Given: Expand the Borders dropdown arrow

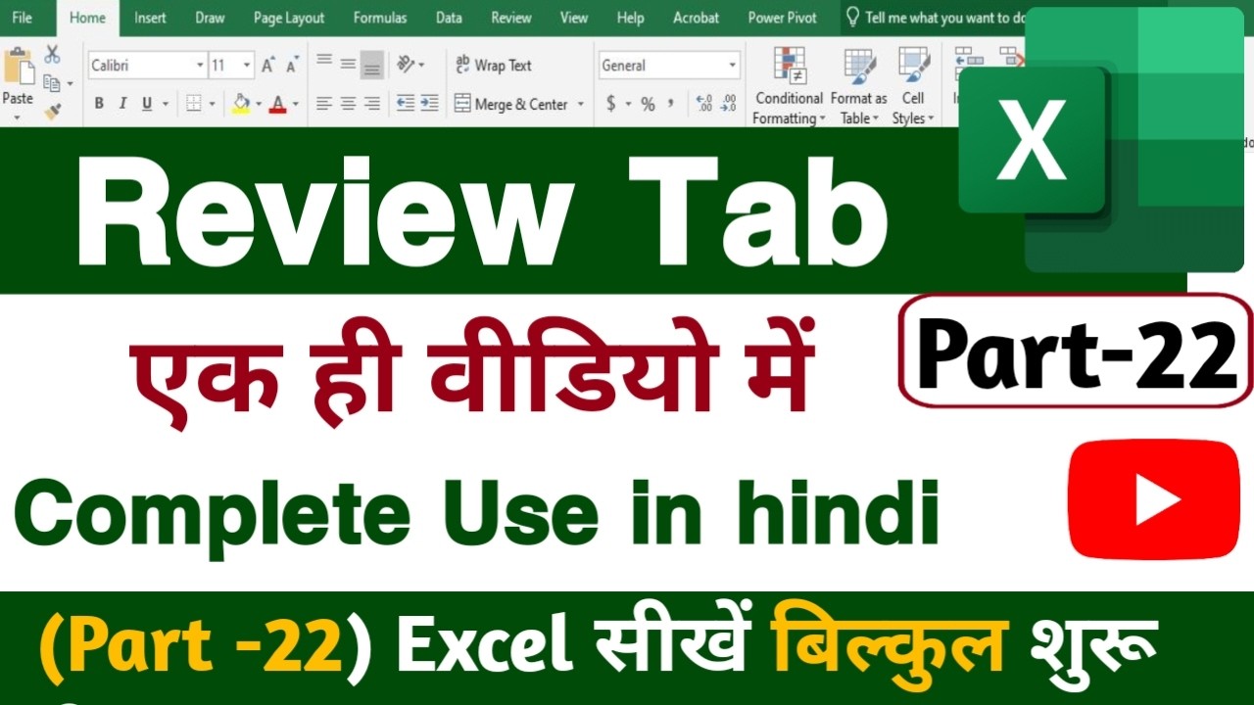Looking at the screenshot, I should point(213,104).
